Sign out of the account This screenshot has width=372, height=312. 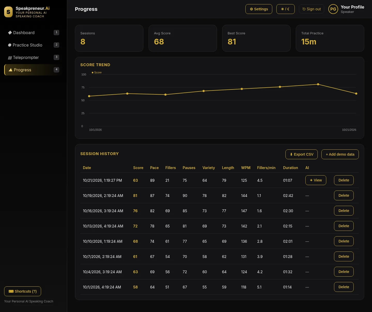[312, 9]
